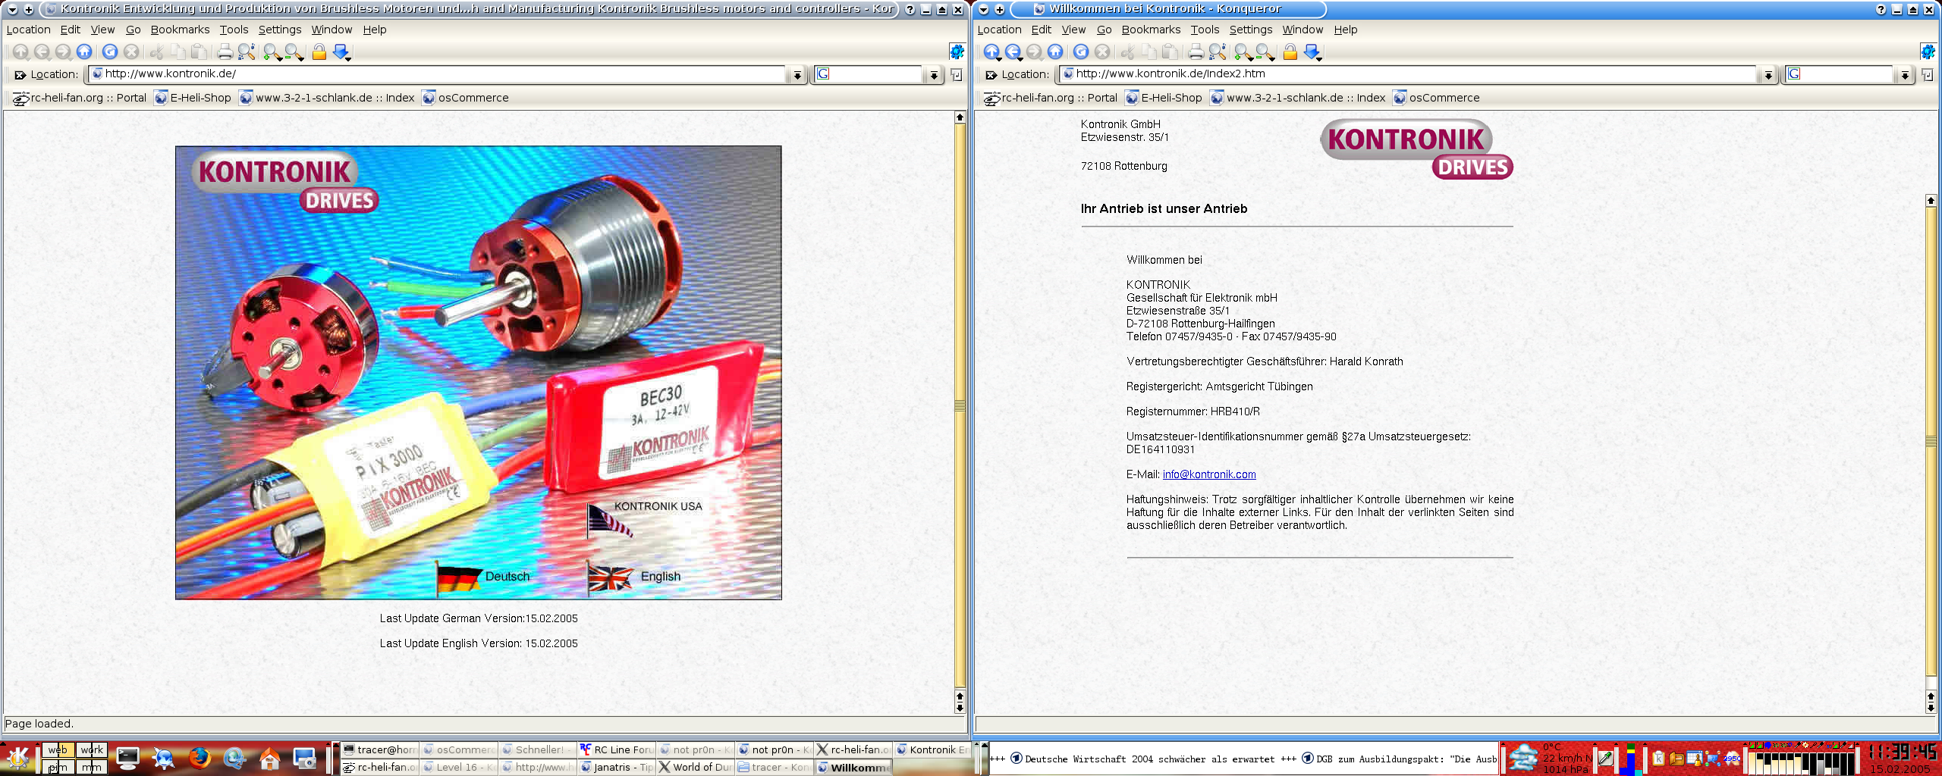Open the Settings menu in left Konqueror
This screenshot has height=776, width=1942.
pos(279,30)
